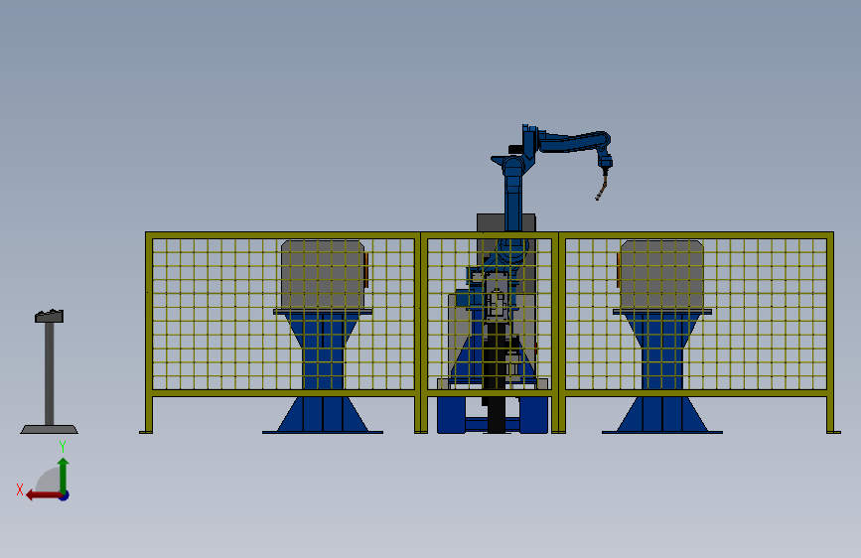Select the fence post between left and middle panels

pyautogui.click(x=421, y=333)
